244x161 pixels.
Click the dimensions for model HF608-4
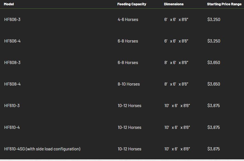(176, 84)
